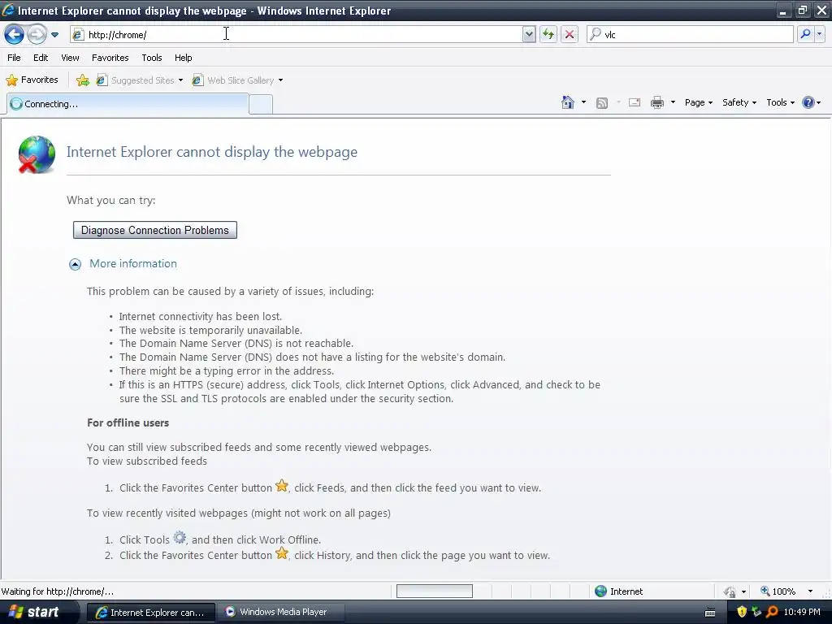Click the Read Mail icon
The height and width of the screenshot is (624, 832).
[635, 103]
